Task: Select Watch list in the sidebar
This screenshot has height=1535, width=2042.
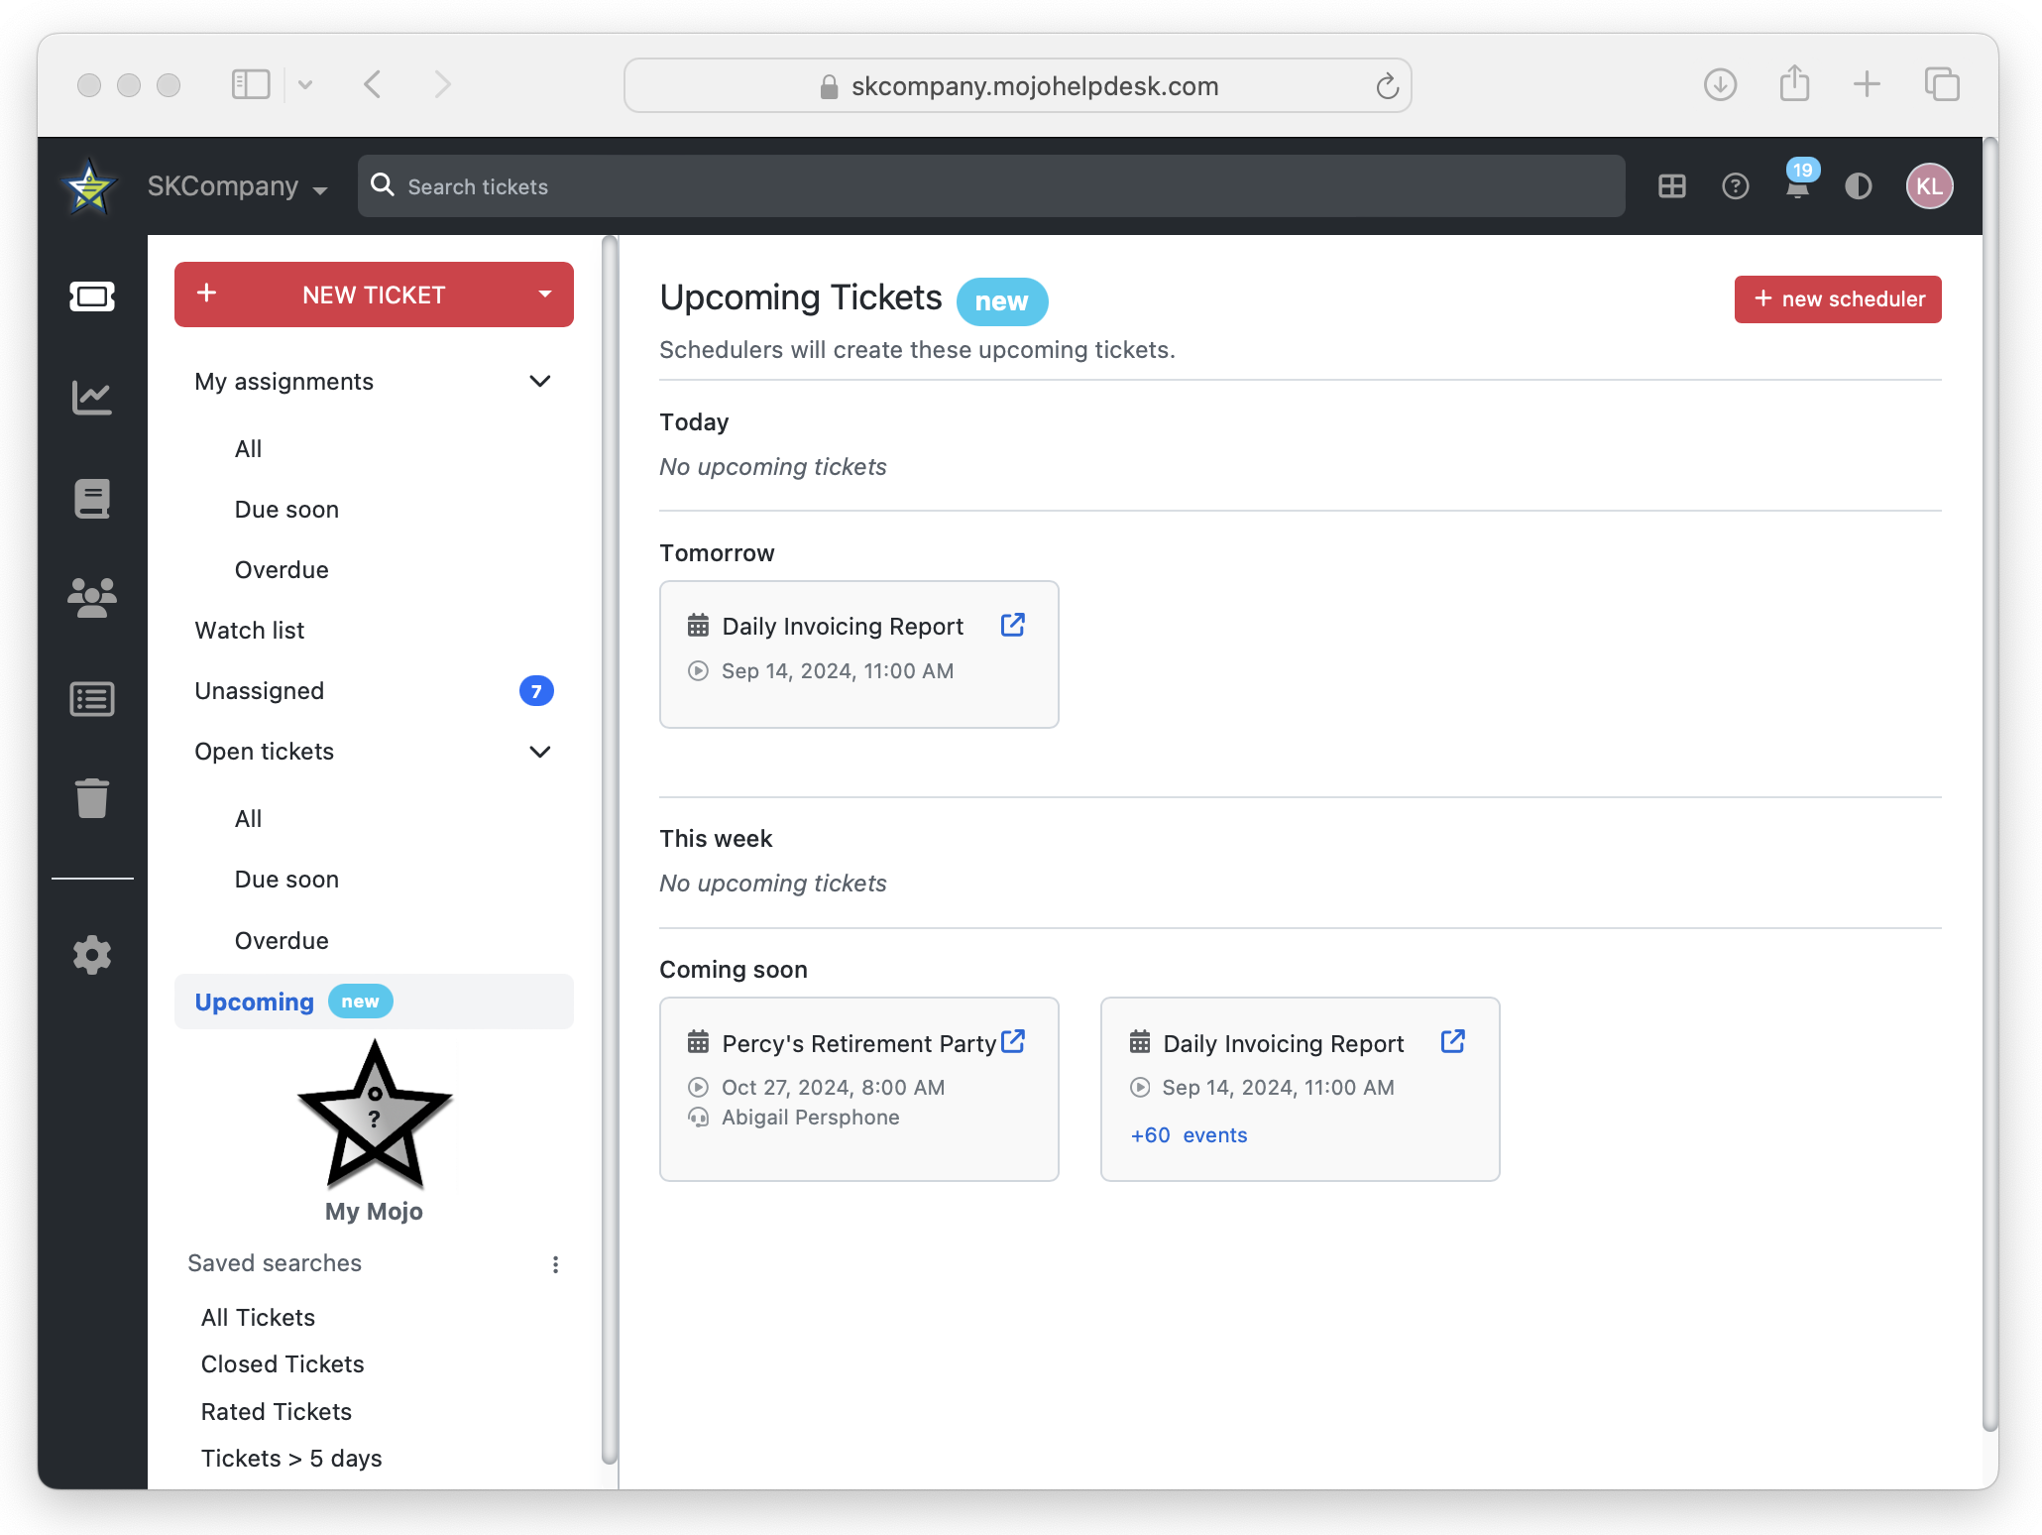Action: click(x=250, y=631)
